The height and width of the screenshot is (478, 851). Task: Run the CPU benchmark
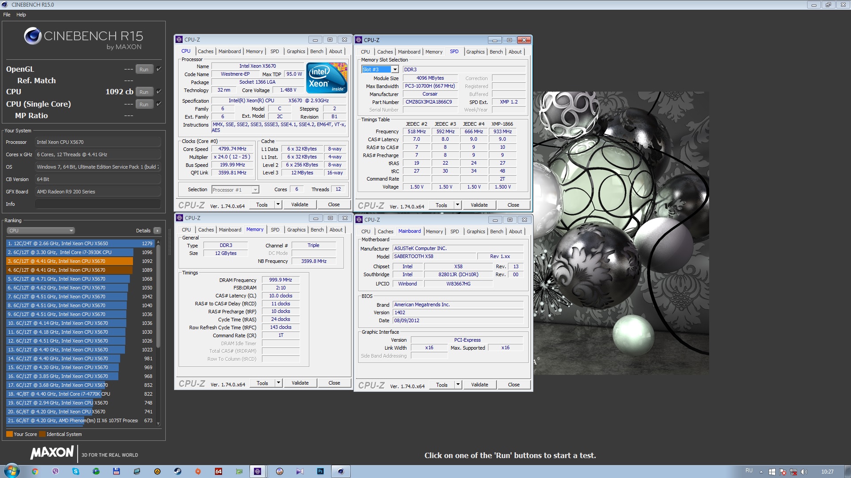tap(144, 92)
